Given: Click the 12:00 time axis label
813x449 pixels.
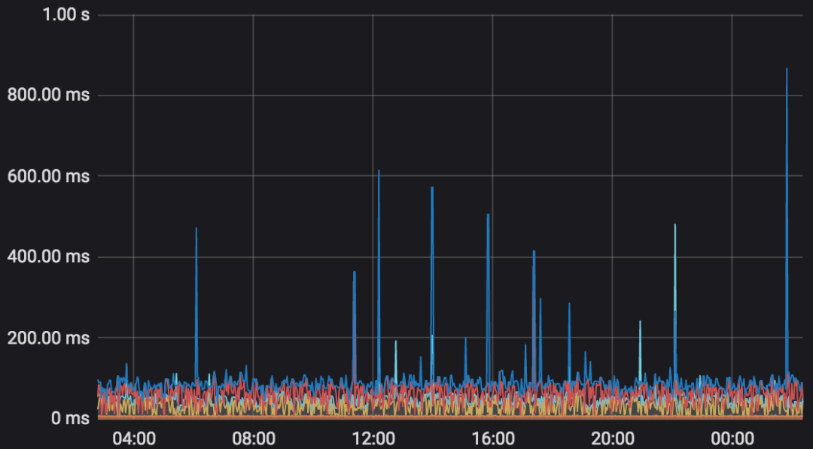Looking at the screenshot, I should (373, 439).
